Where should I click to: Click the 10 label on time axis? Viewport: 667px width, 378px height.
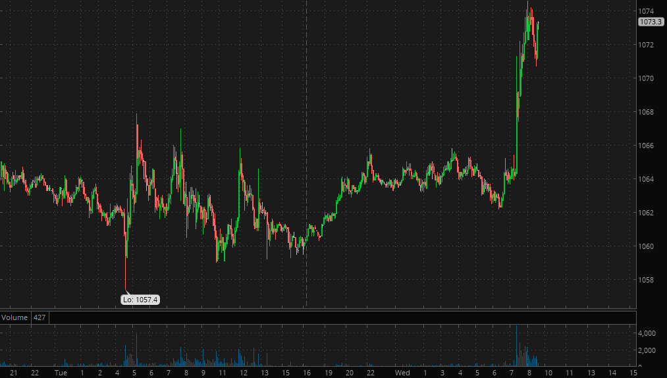tap(548, 373)
